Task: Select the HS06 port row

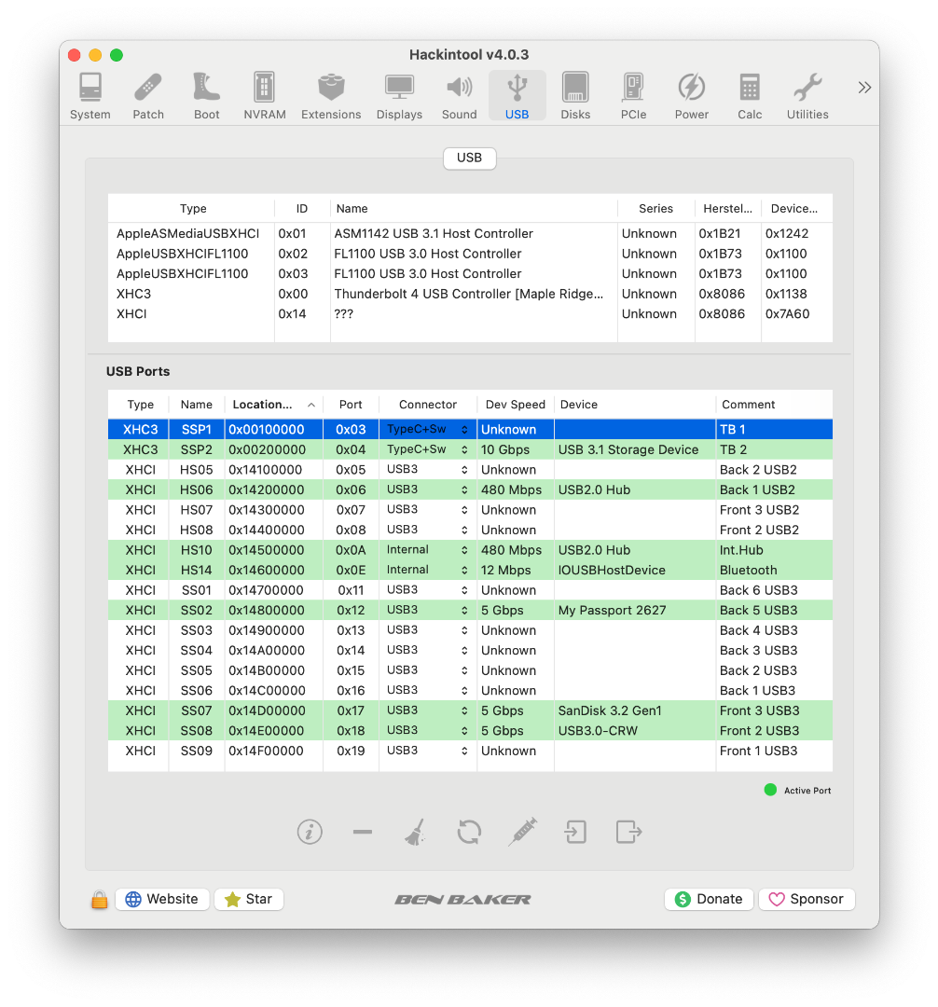Action: [470, 490]
